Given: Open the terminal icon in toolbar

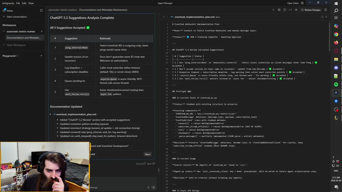Looking at the screenshot, I should click(285, 10).
